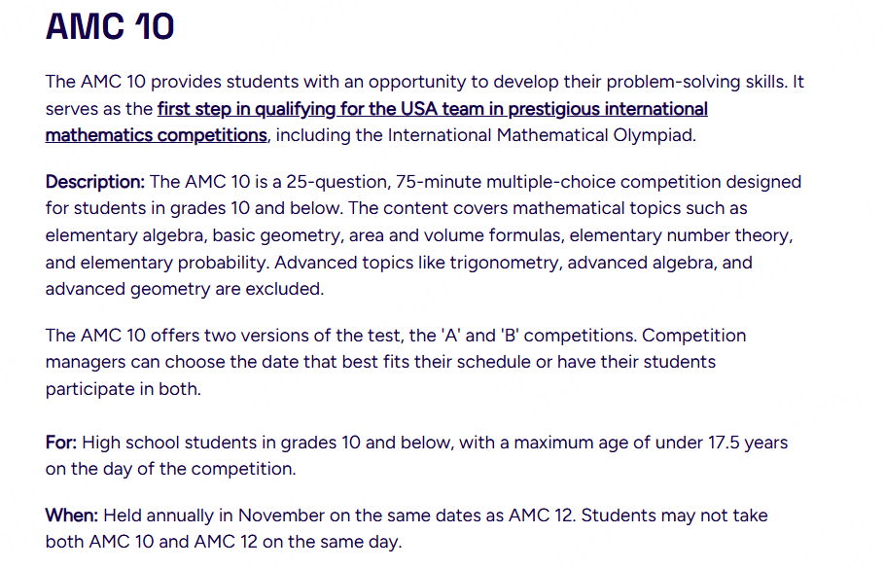
Task: Follow the underlined "mathematics competitions" link text
Action: point(156,135)
